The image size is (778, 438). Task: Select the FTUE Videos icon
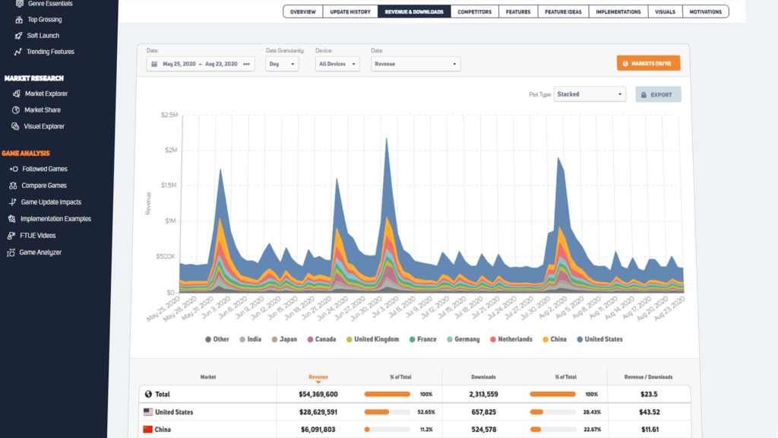pyautogui.click(x=13, y=235)
